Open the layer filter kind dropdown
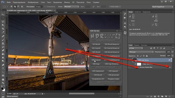175x98 pixels. click(x=136, y=48)
